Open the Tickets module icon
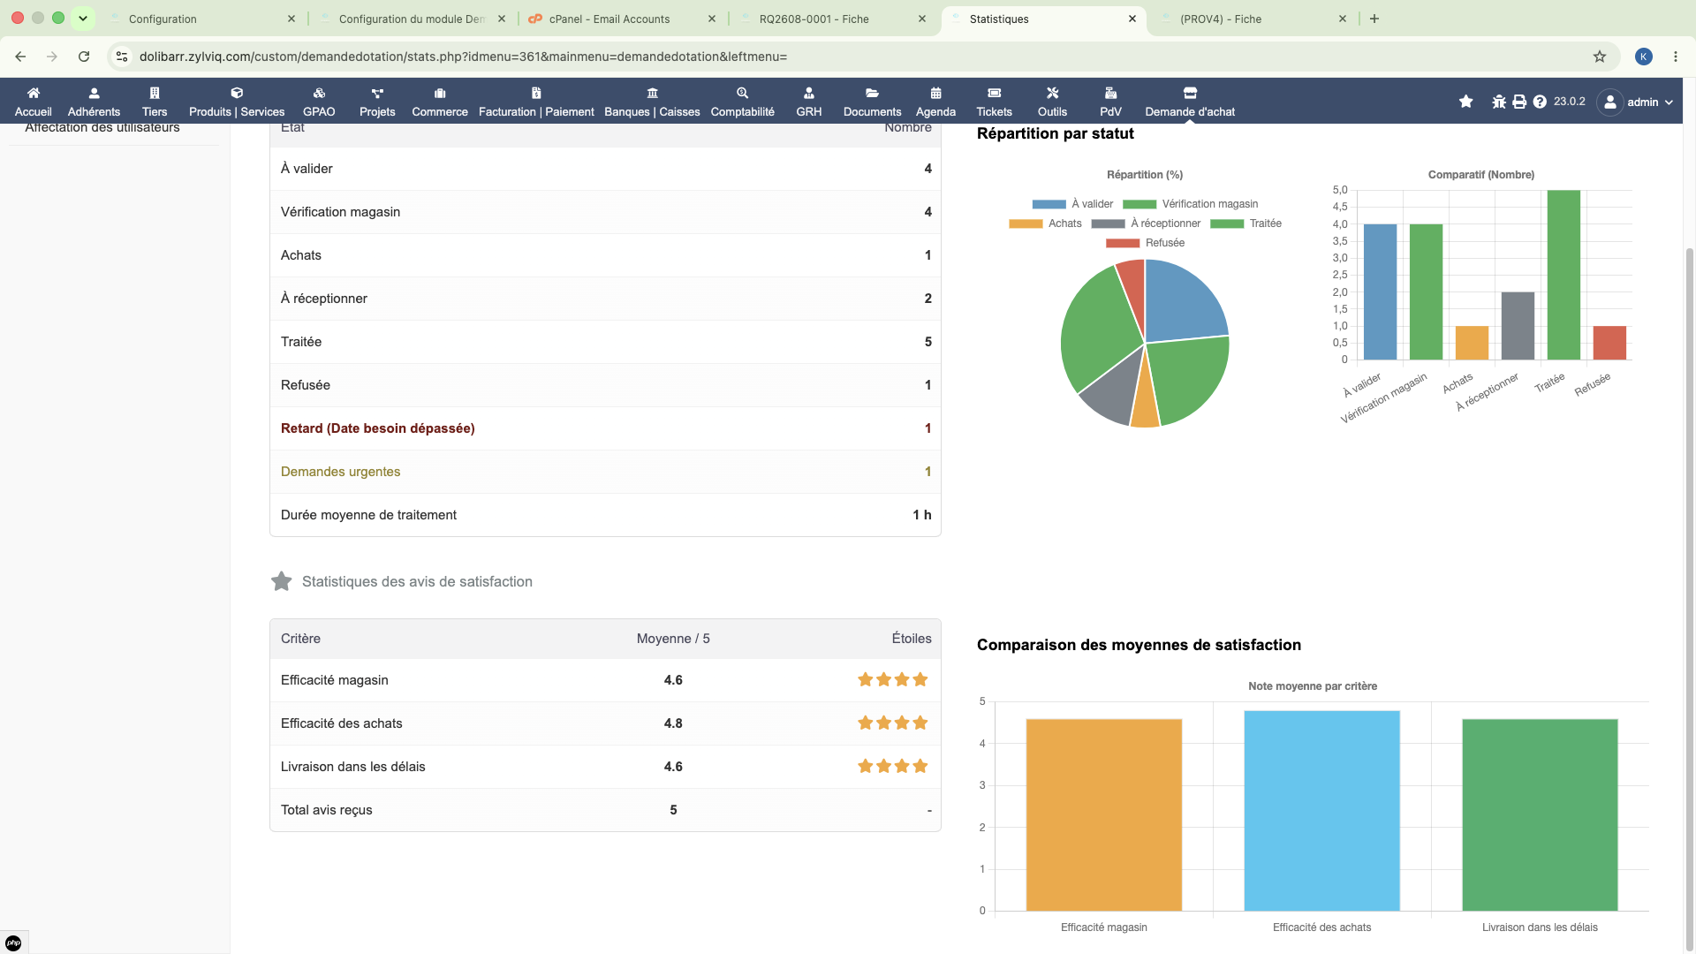 [994, 93]
